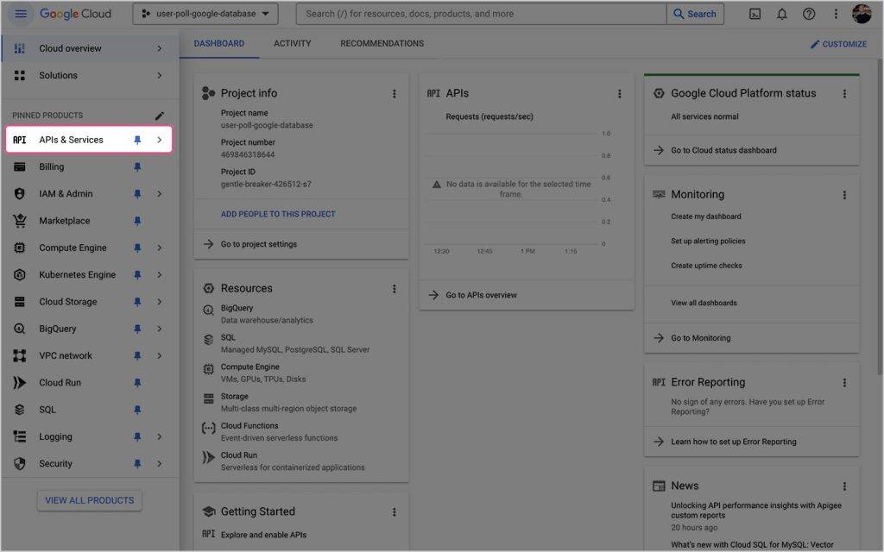Open Resources card three-dot menu

click(x=394, y=289)
